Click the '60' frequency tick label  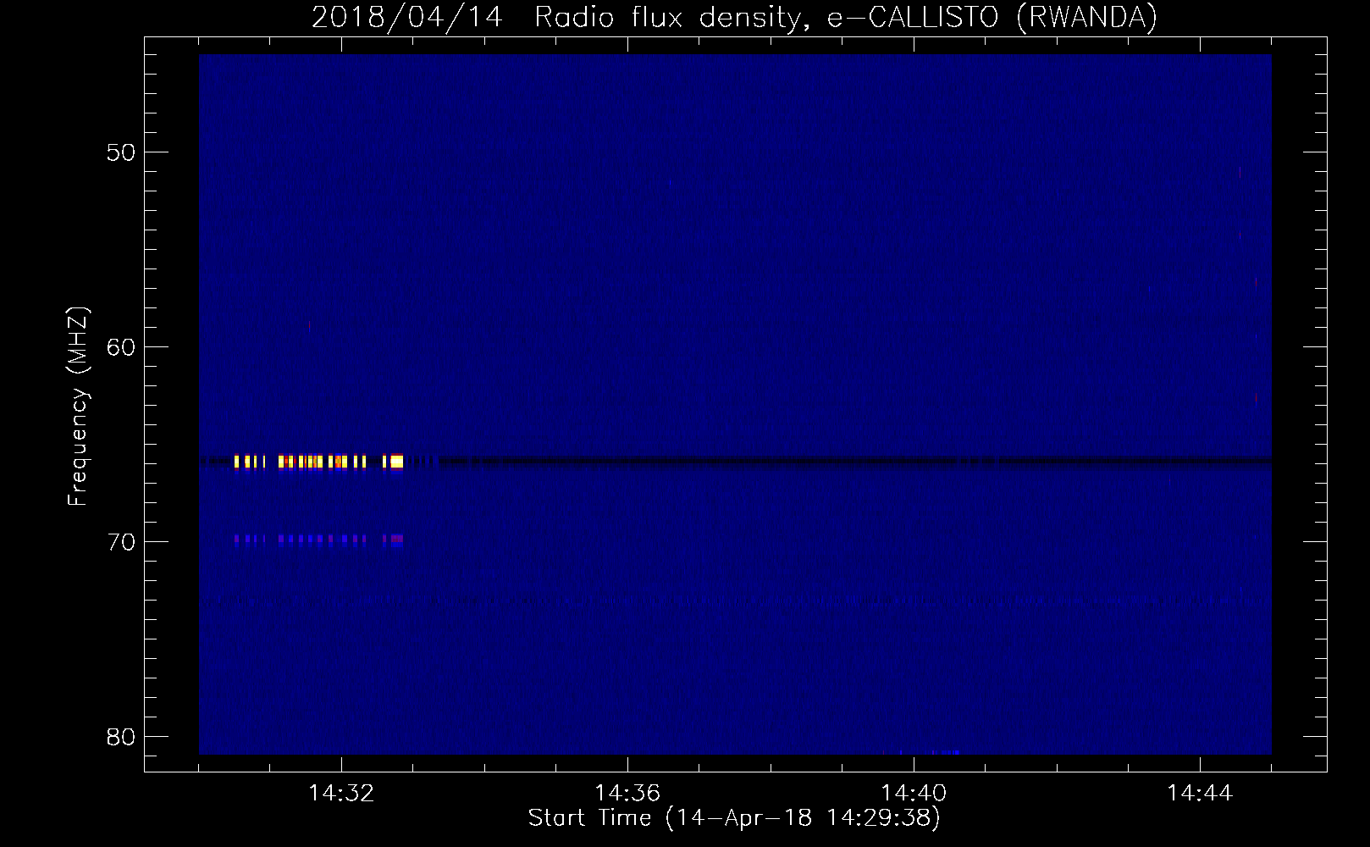click(121, 347)
